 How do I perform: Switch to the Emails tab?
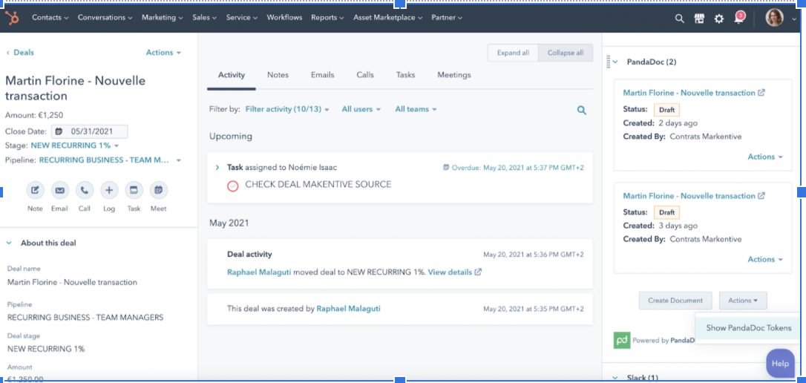(322, 75)
